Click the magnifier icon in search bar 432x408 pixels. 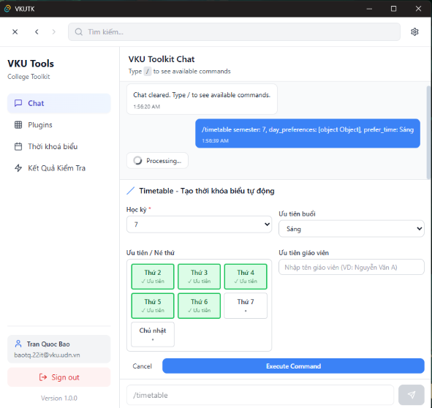pyautogui.click(x=79, y=32)
